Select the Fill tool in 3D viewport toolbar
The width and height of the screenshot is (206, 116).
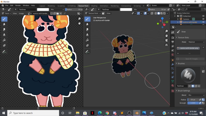pyautogui.click(x=87, y=40)
